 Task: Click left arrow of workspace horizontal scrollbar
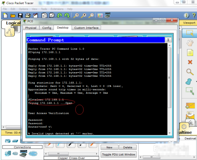(3, 127)
